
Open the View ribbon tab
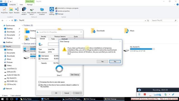pyautogui.click(x=21, y=4)
